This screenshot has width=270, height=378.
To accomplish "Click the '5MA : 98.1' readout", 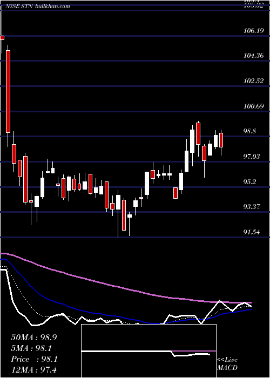I will tap(31, 348).
